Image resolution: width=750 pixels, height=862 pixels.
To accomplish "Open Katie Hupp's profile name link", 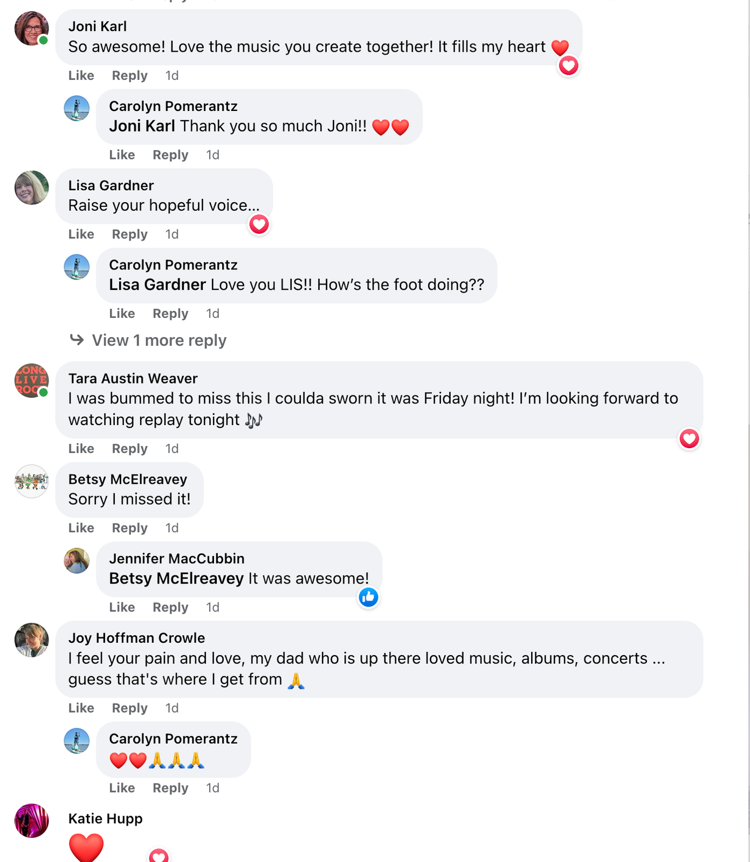I will (105, 819).
